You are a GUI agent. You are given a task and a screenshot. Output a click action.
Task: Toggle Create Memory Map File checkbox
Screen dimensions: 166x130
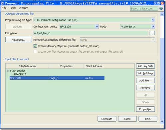(x=35, y=46)
